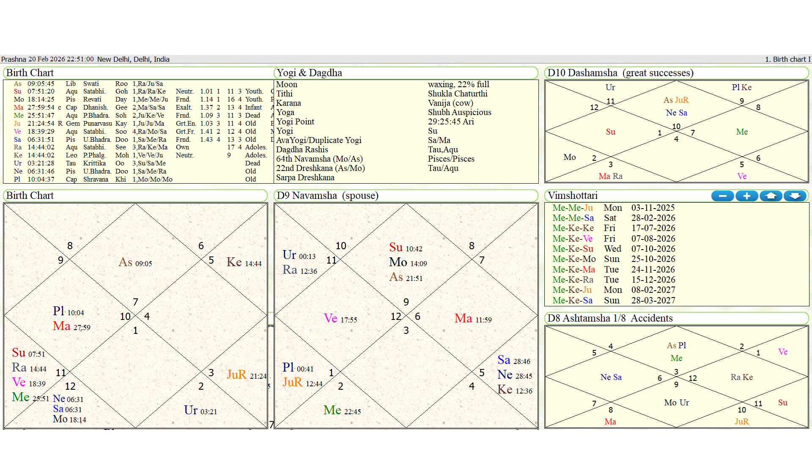Open the D10 Dashamsha panel title

tap(620, 73)
